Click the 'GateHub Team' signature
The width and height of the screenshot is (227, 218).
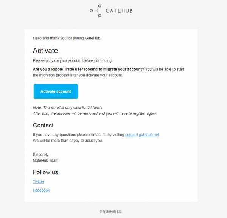click(46, 161)
